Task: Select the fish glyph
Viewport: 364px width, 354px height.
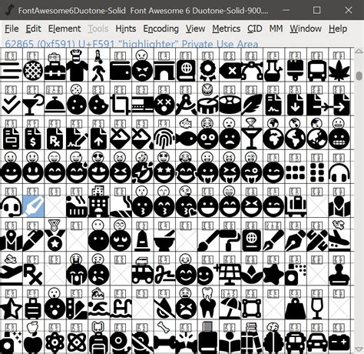Action: tap(186, 139)
